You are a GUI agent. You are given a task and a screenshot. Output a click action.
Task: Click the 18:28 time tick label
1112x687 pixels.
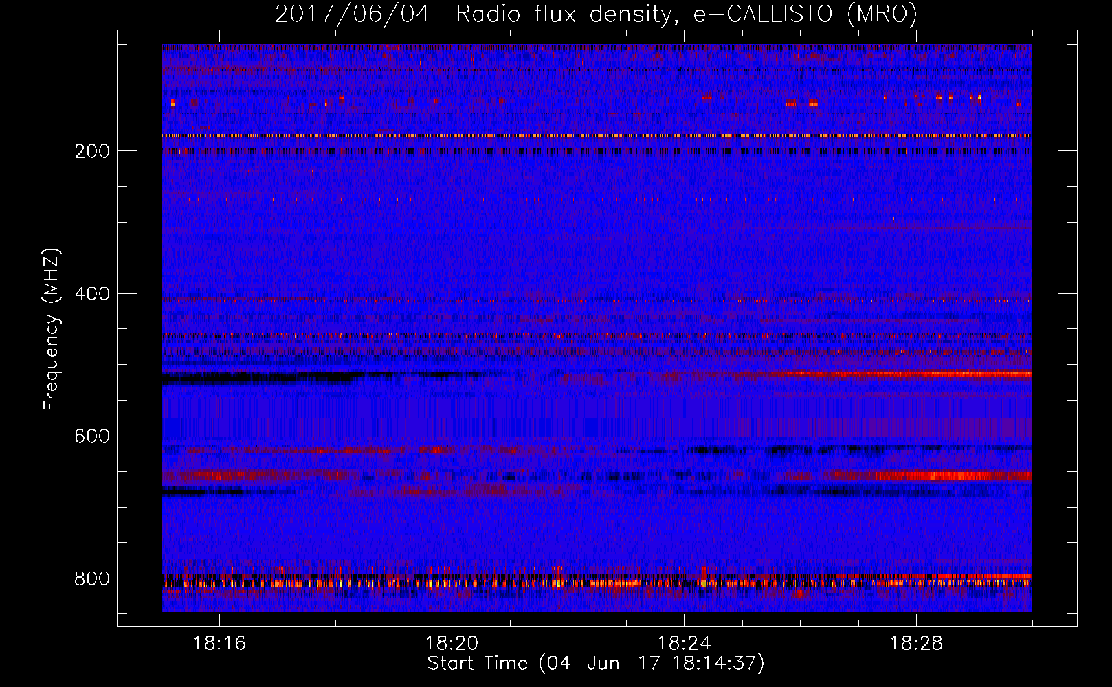point(916,644)
